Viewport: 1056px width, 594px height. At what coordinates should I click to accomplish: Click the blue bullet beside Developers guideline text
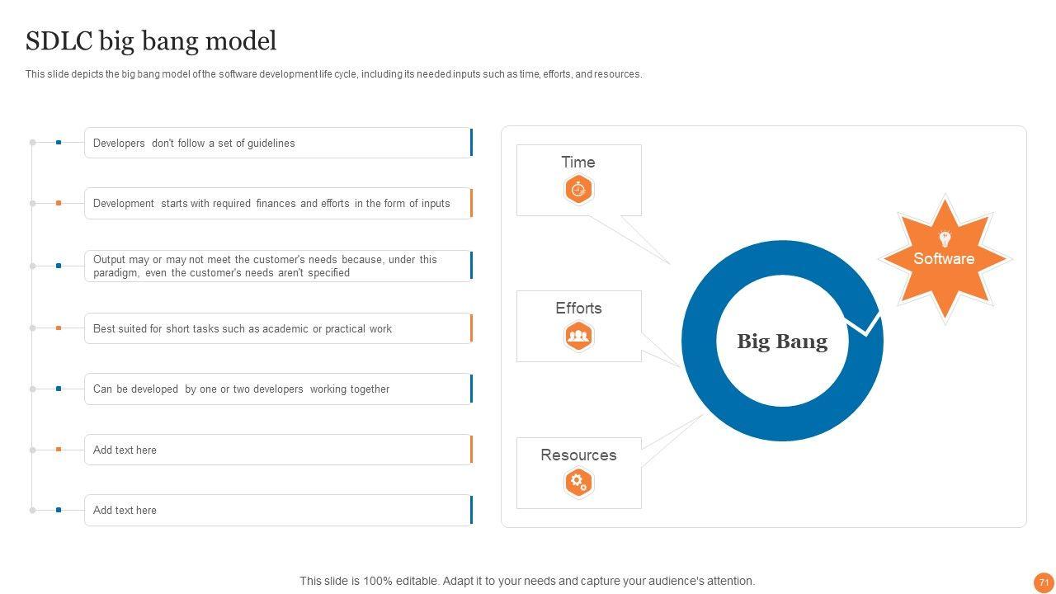pyautogui.click(x=59, y=143)
